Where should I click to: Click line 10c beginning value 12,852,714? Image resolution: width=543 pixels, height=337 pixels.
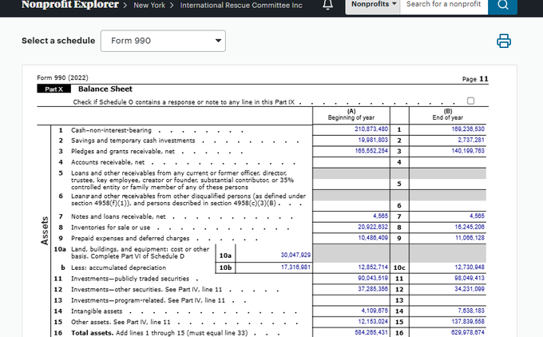(373, 267)
